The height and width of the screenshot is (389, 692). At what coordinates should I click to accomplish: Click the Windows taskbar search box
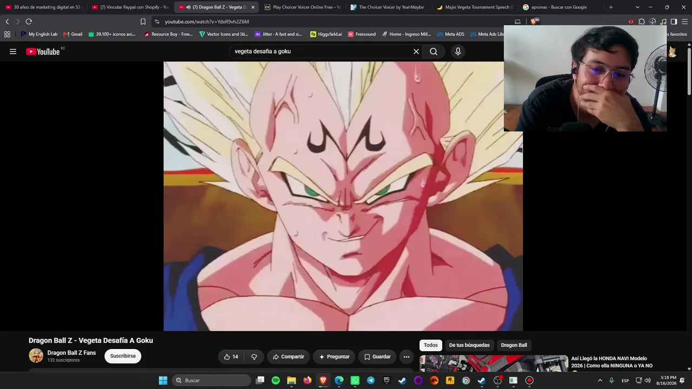coord(212,380)
